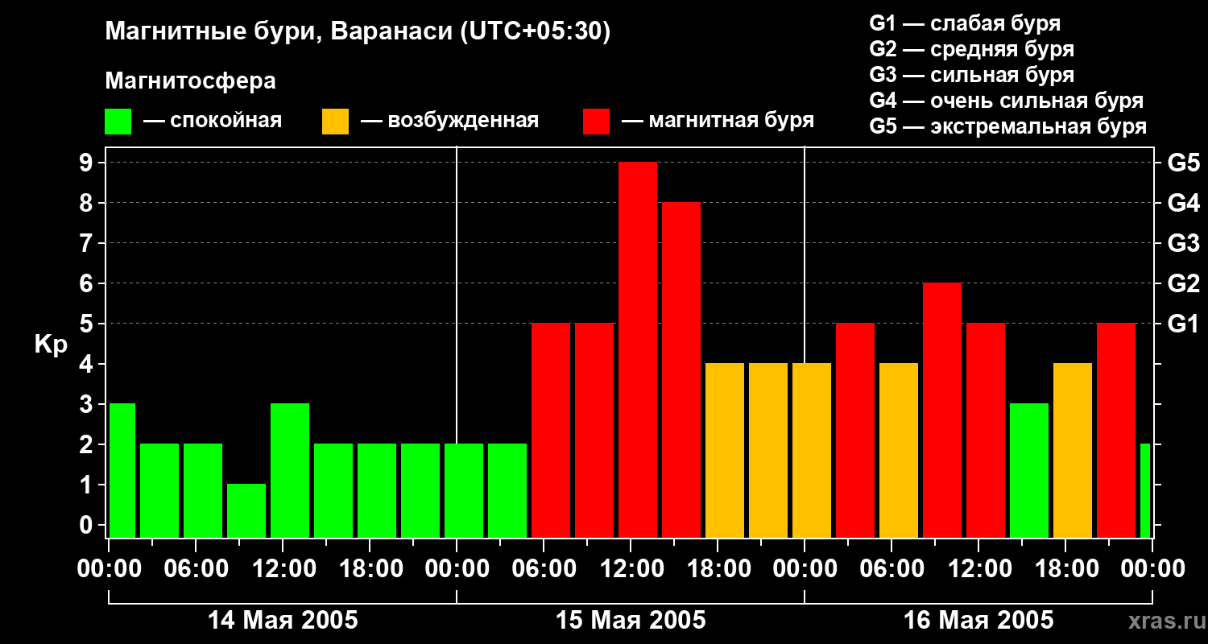Screen dimensions: 1208x644
Task: Click the red 21:00–00:00 bar on 16 Мая
Action: tap(1116, 431)
